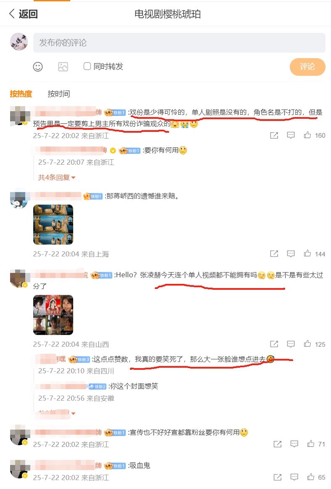Viewport: 331px width, 489px height.
Task: Open the seaside image thumbnail in comment
Action: pos(53,224)
